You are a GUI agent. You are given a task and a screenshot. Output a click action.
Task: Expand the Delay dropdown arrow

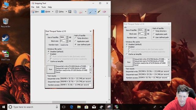pos(66,12)
